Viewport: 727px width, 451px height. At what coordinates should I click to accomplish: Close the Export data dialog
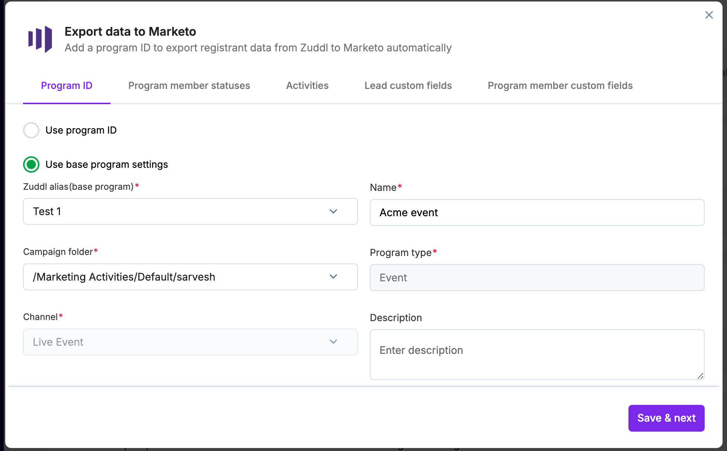[709, 15]
